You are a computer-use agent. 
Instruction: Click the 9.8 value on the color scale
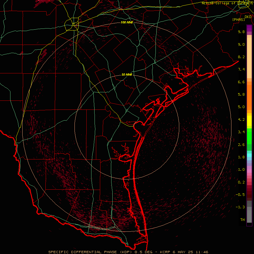coord(241,32)
